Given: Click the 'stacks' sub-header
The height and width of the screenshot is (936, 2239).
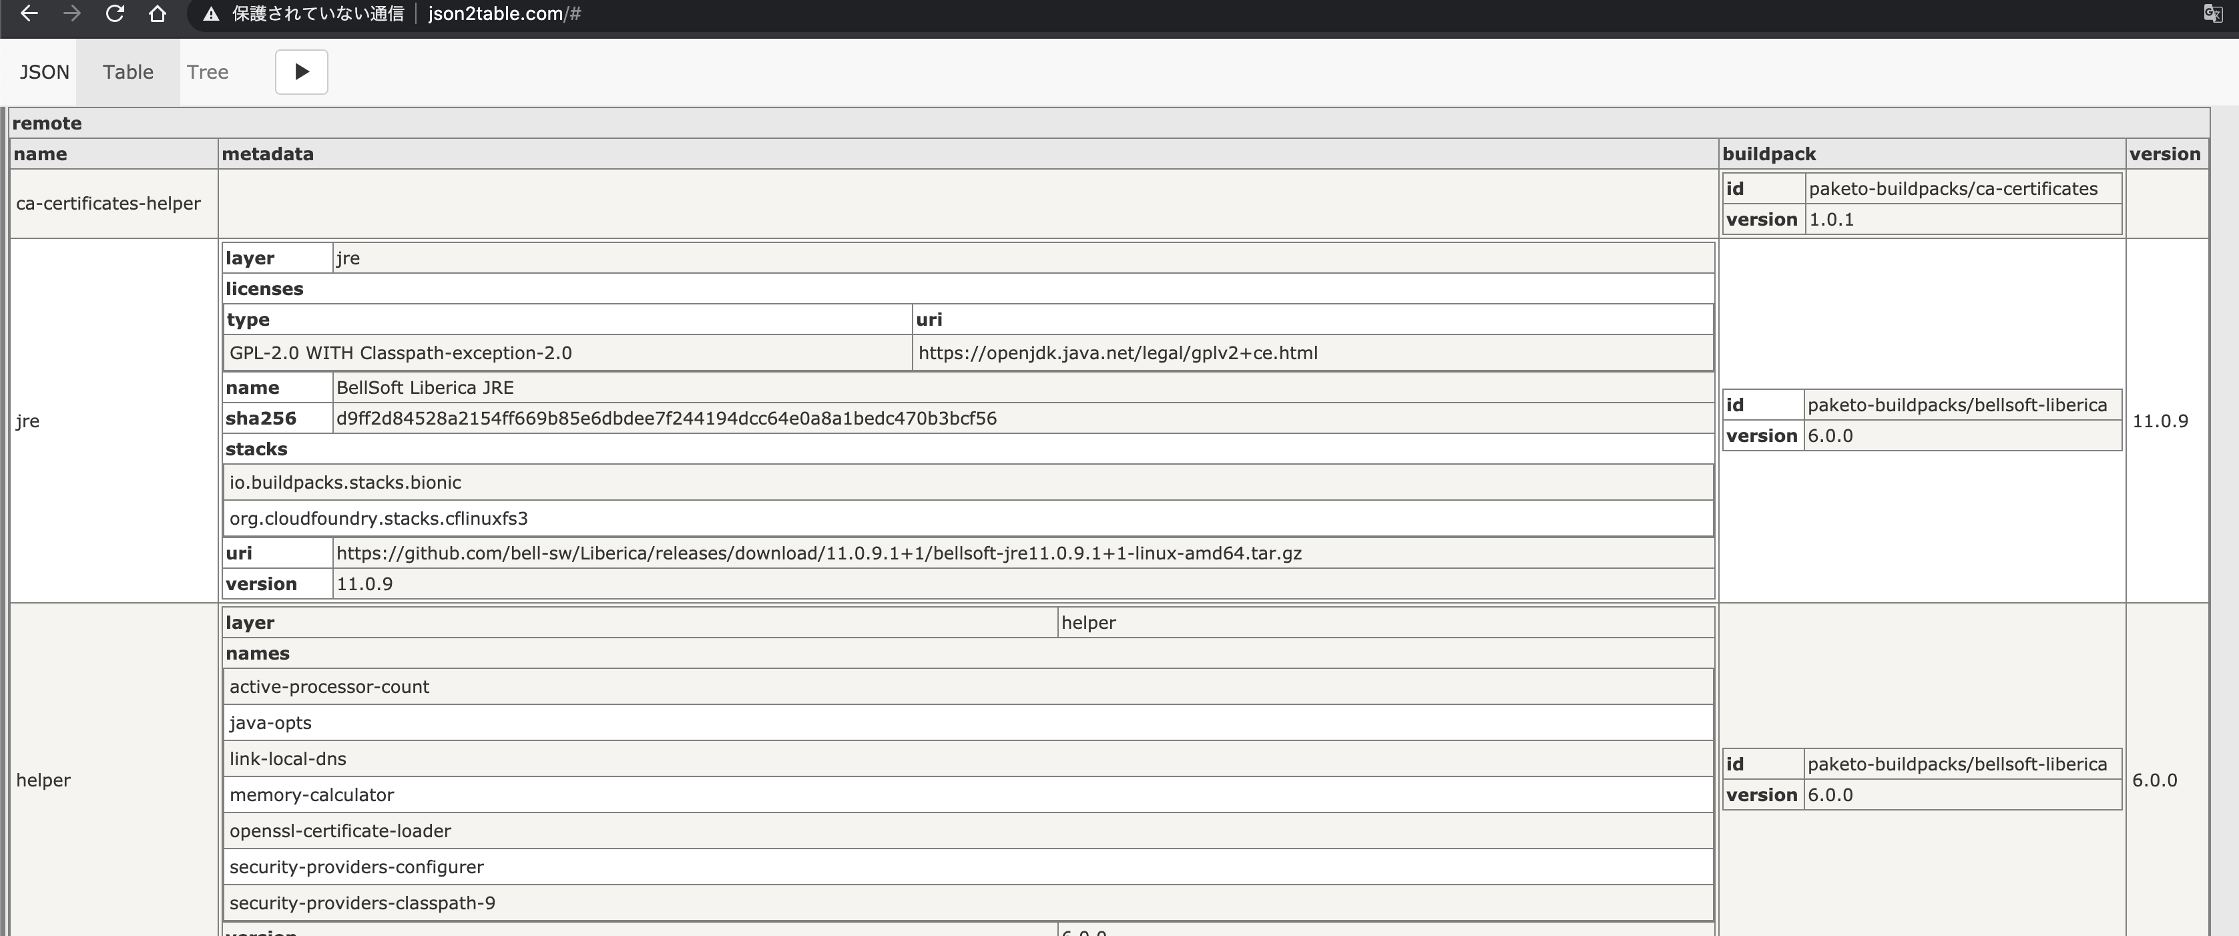Looking at the screenshot, I should point(967,449).
